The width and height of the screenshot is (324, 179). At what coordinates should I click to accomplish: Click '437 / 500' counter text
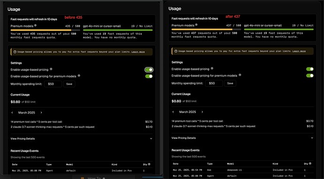(234, 26)
